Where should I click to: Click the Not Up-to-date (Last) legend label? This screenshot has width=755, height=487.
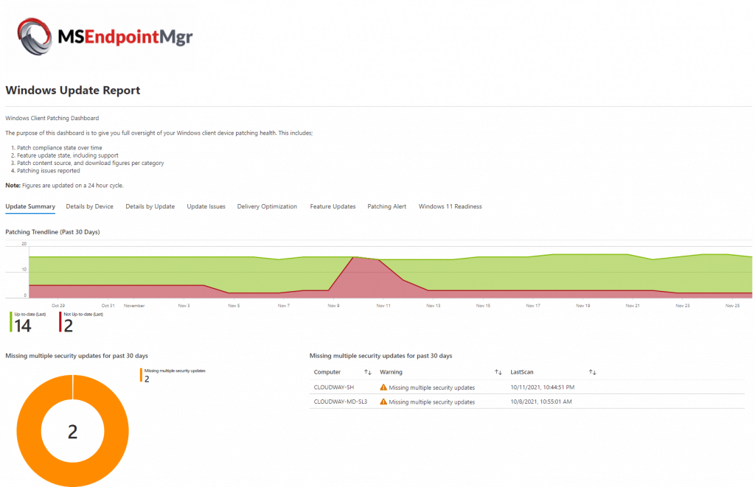(x=83, y=315)
